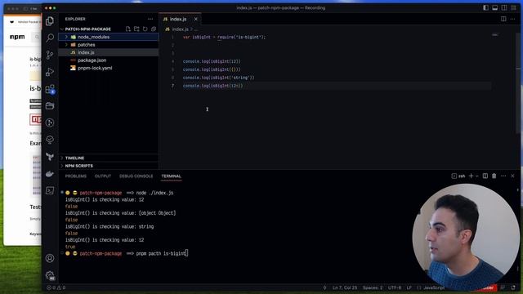Split the editor right
523x294 pixels.
tap(503, 19)
